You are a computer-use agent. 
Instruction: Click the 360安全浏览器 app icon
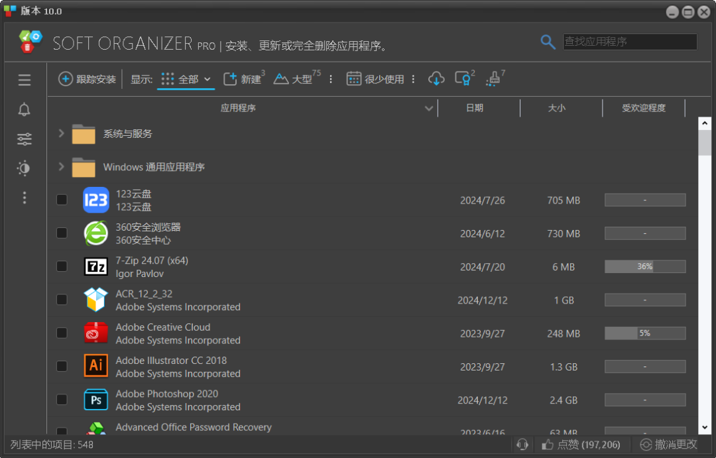pos(96,233)
